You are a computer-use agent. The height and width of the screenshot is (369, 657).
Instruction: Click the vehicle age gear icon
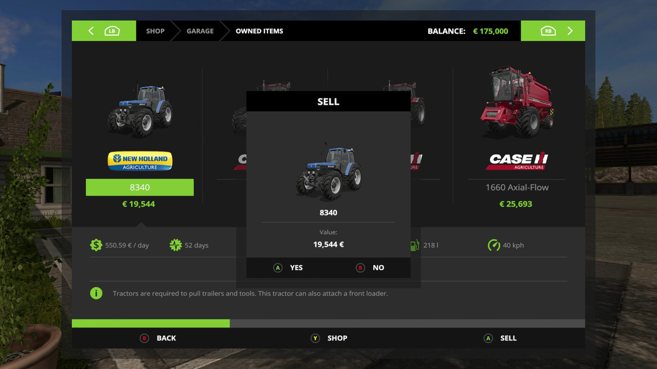pos(175,245)
